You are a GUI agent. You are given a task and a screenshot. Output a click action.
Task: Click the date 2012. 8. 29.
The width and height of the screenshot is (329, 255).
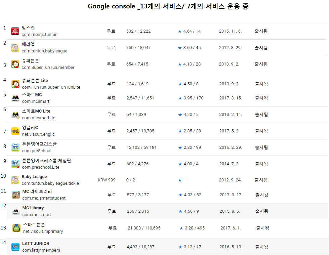(x=231, y=48)
